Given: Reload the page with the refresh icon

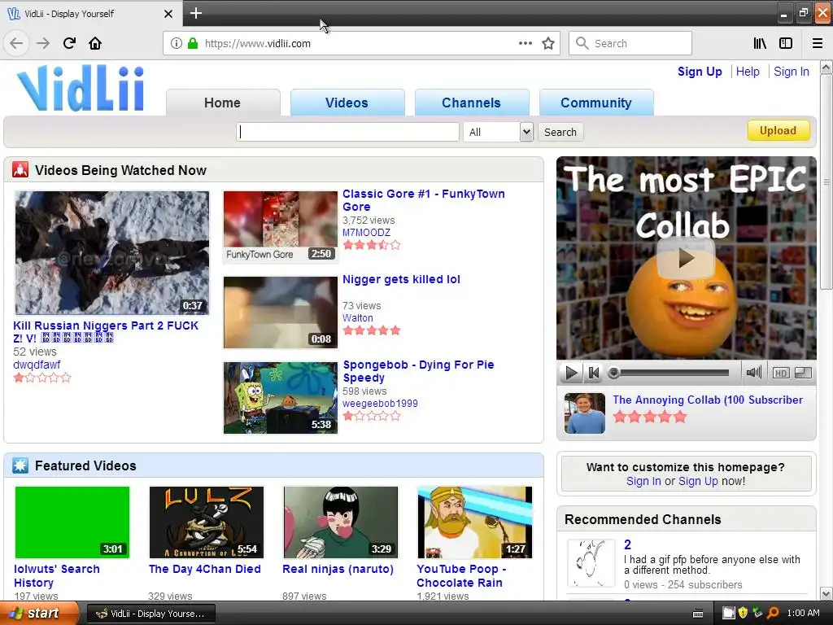Looking at the screenshot, I should coord(69,43).
